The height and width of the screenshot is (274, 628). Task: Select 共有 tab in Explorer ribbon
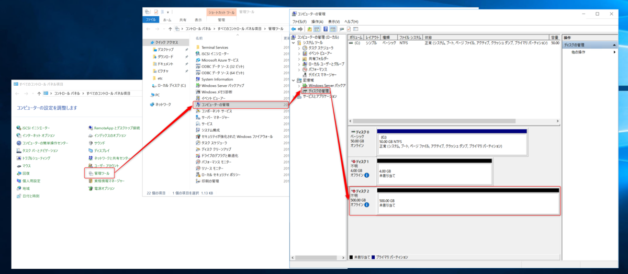tap(183, 19)
